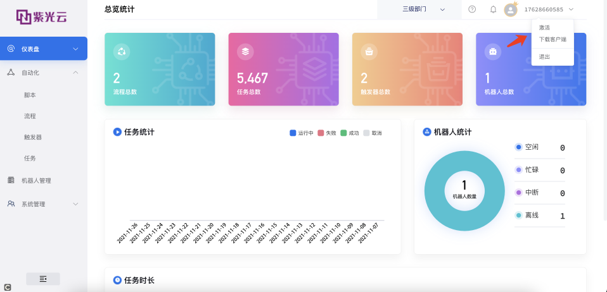Choose 退出 in the account menu

tap(544, 57)
